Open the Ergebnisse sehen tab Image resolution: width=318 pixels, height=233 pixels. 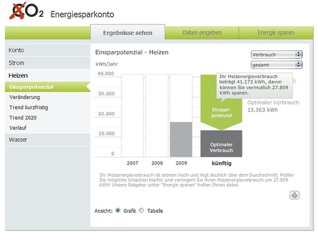pyautogui.click(x=128, y=33)
